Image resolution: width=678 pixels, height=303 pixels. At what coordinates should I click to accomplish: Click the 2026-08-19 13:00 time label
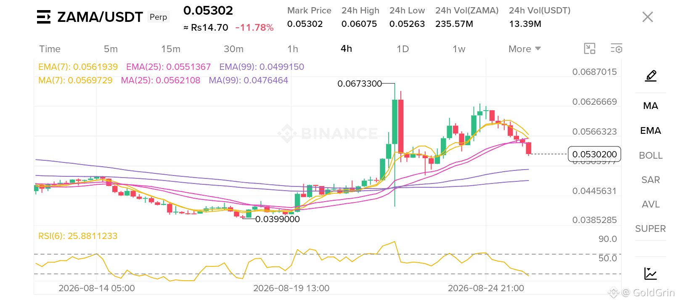[x=291, y=288]
